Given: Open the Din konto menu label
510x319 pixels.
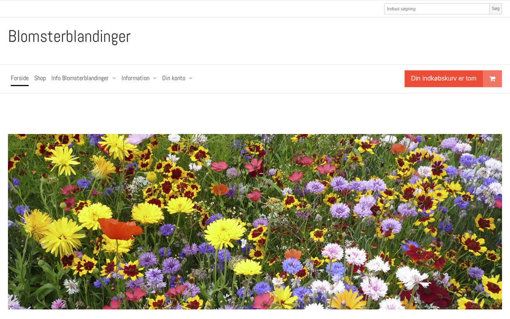Looking at the screenshot, I should click(x=174, y=78).
